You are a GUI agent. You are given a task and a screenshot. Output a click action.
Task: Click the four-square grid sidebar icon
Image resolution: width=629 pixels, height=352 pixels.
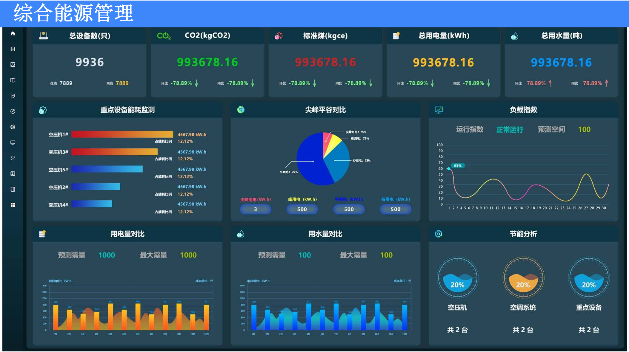(13, 205)
